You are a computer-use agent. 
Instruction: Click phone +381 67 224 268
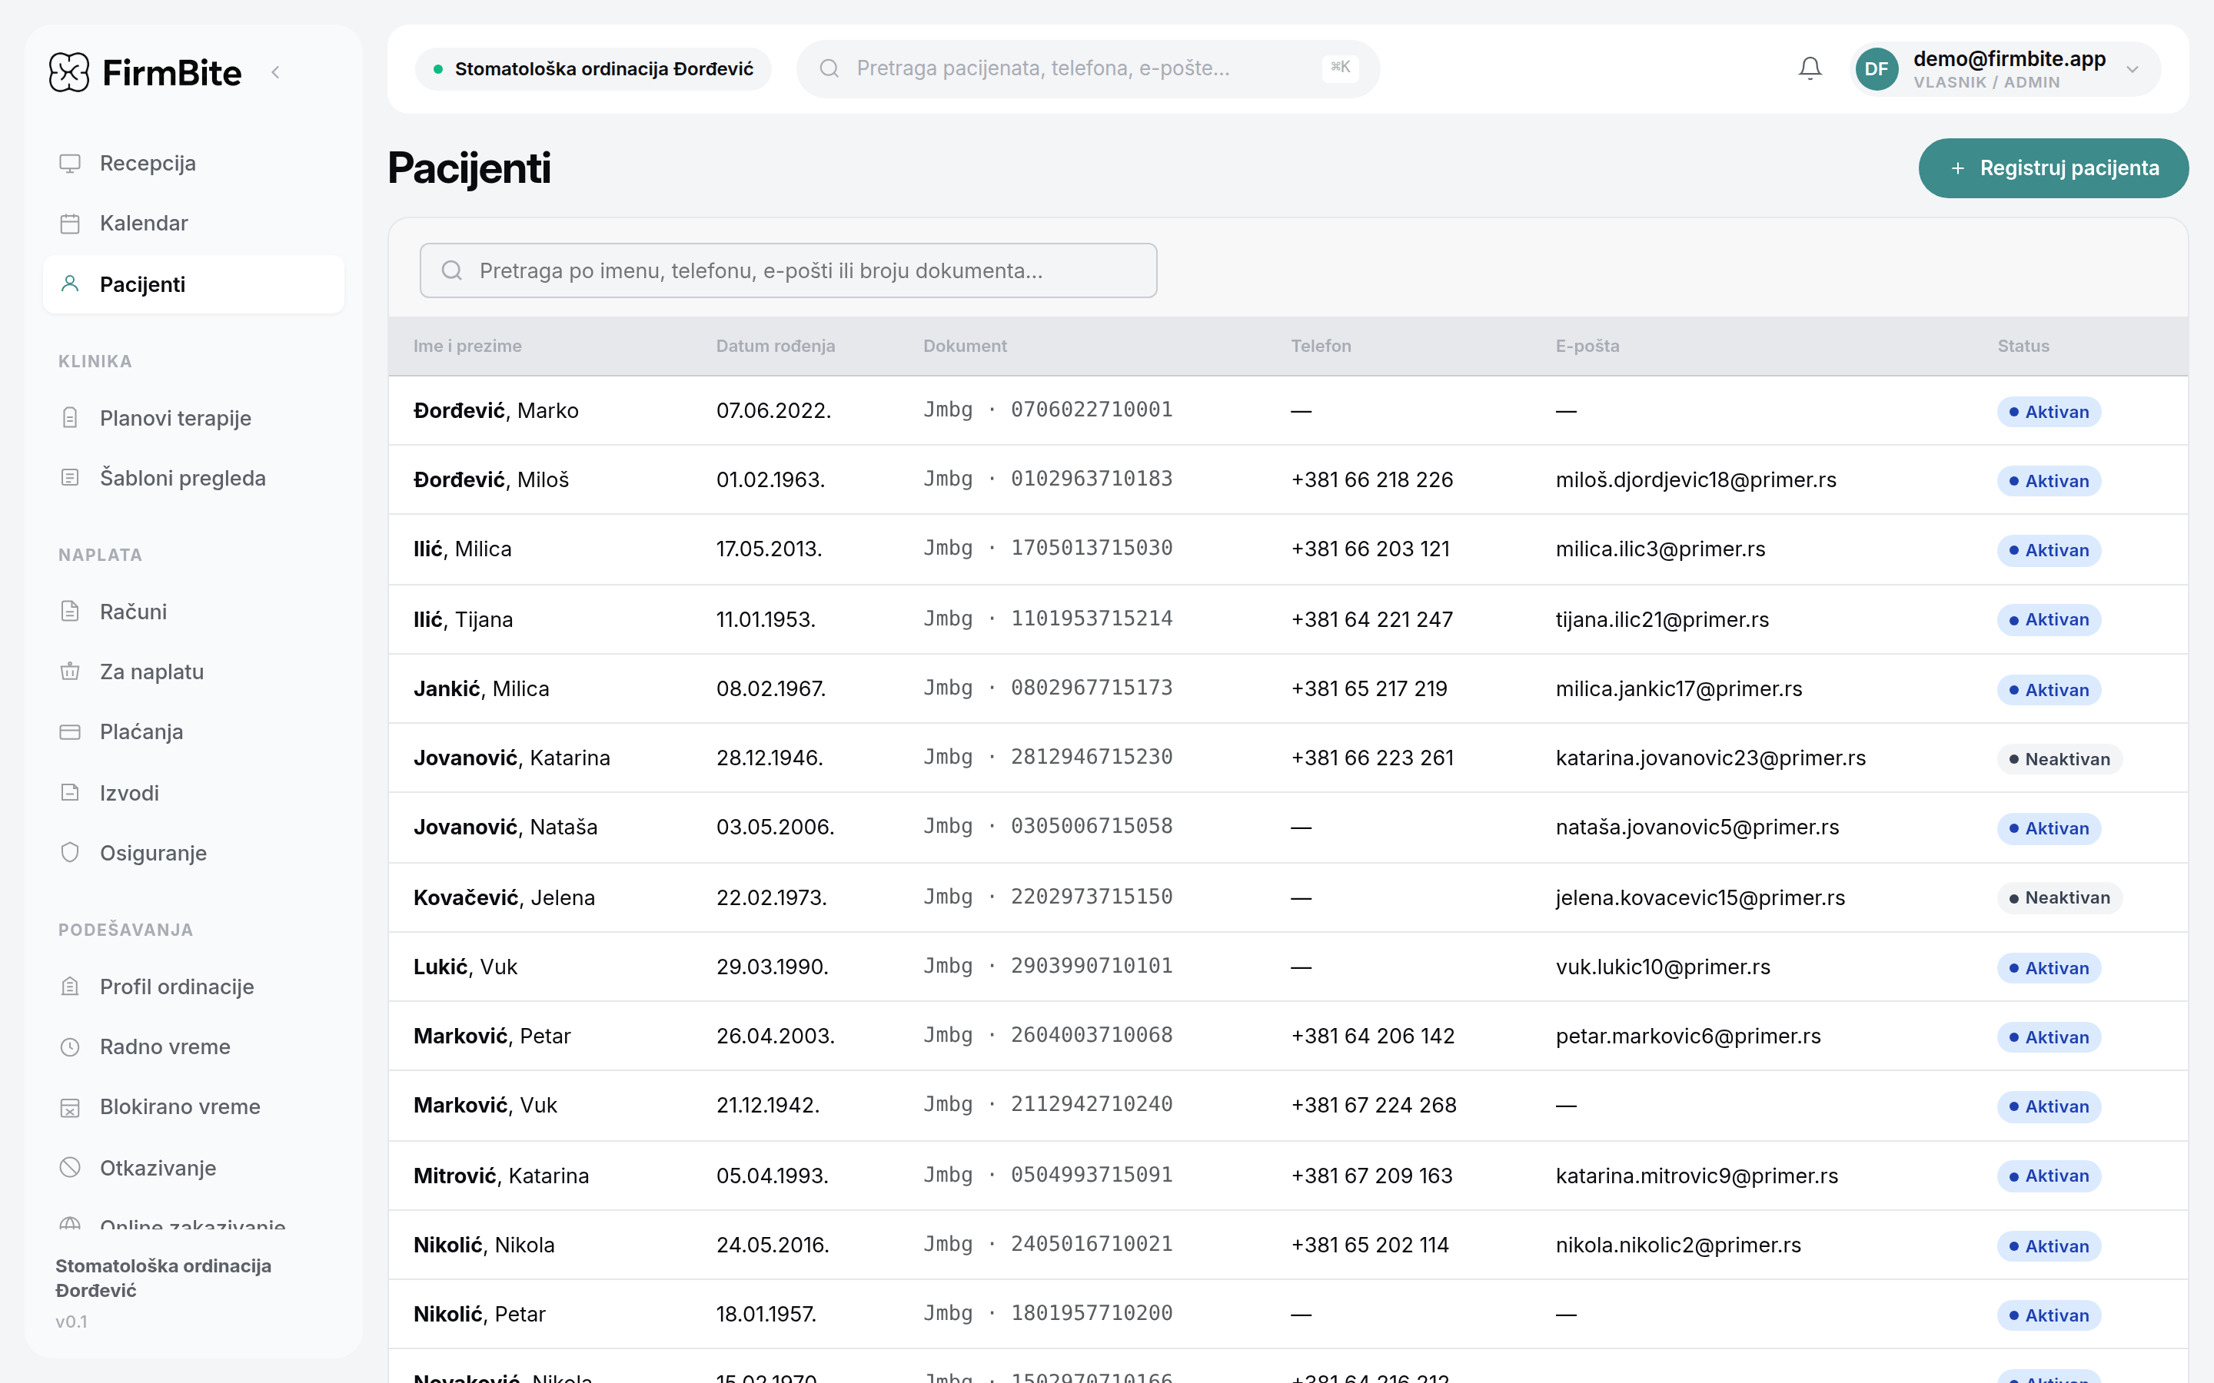(x=1373, y=1106)
